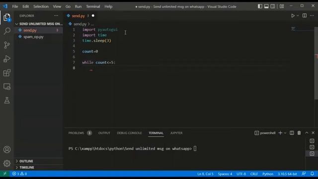Open the notifications bell

coord(313,174)
